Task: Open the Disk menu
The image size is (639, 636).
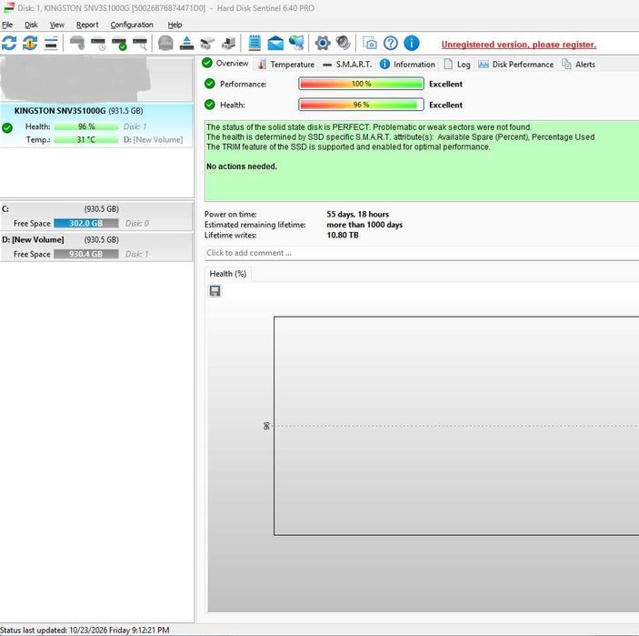Action: pos(31,25)
